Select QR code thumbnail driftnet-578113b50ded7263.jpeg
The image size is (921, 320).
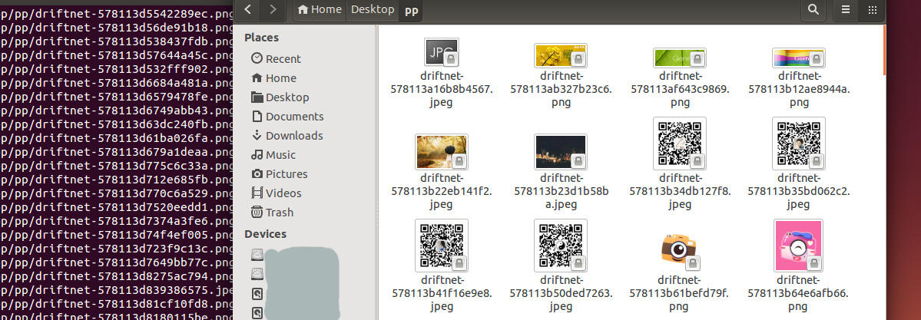tap(560, 246)
